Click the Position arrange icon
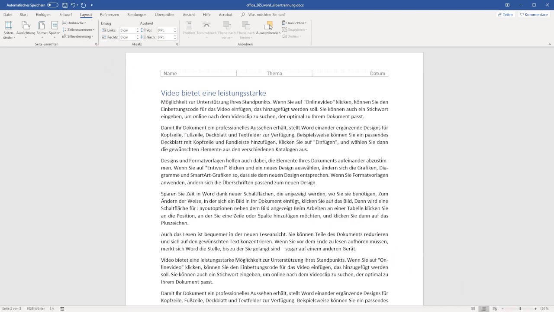The image size is (554, 312). pos(189,26)
